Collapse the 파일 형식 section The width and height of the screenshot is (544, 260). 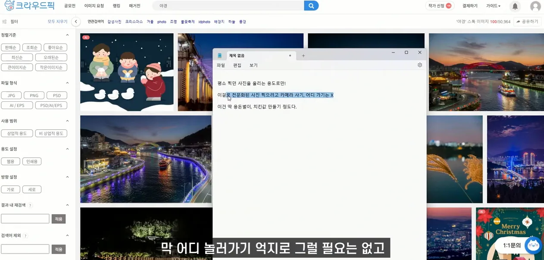point(67,83)
